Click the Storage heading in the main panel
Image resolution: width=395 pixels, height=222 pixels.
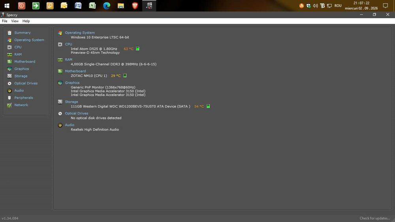pos(71,102)
